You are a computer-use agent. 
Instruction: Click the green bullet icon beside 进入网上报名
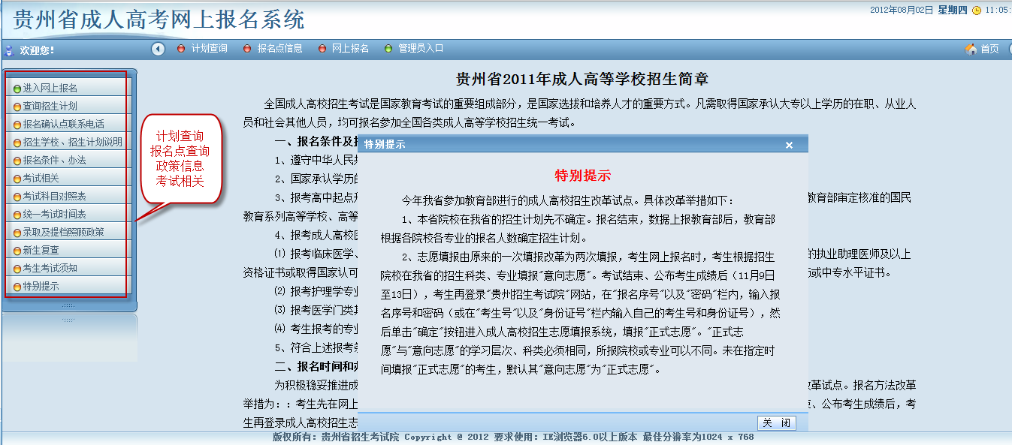(17, 89)
